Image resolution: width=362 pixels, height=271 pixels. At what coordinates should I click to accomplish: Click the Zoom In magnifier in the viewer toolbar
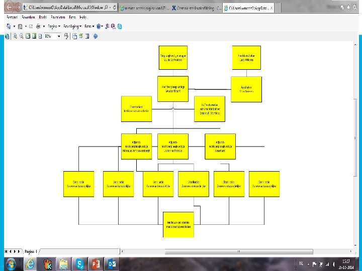(15, 36)
